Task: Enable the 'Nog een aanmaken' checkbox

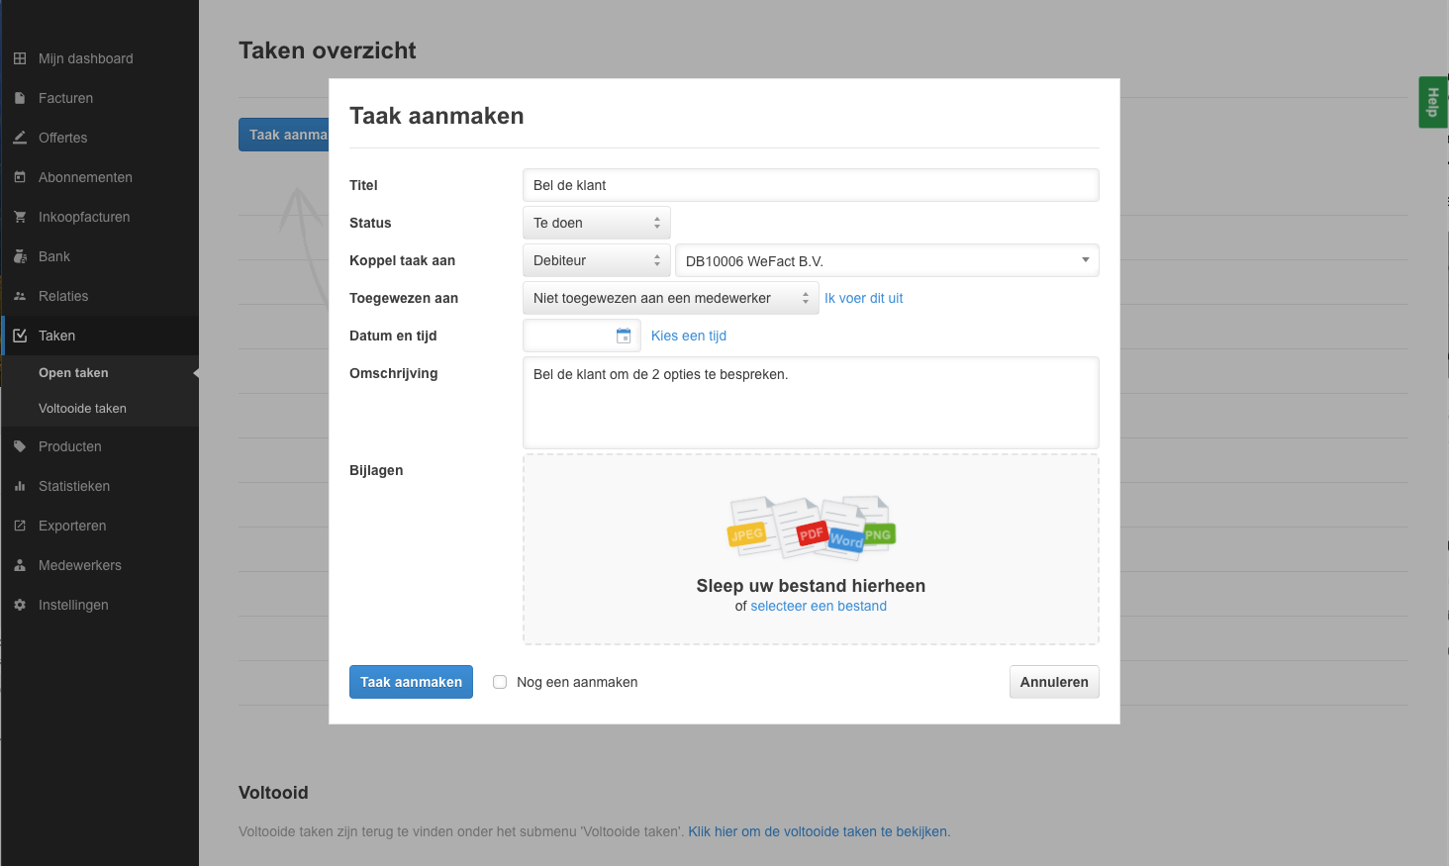Action: (500, 682)
